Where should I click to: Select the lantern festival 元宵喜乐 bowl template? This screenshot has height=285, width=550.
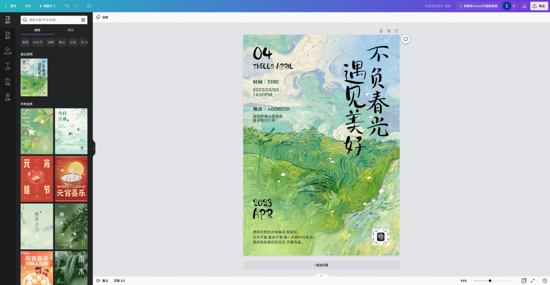[x=71, y=178]
